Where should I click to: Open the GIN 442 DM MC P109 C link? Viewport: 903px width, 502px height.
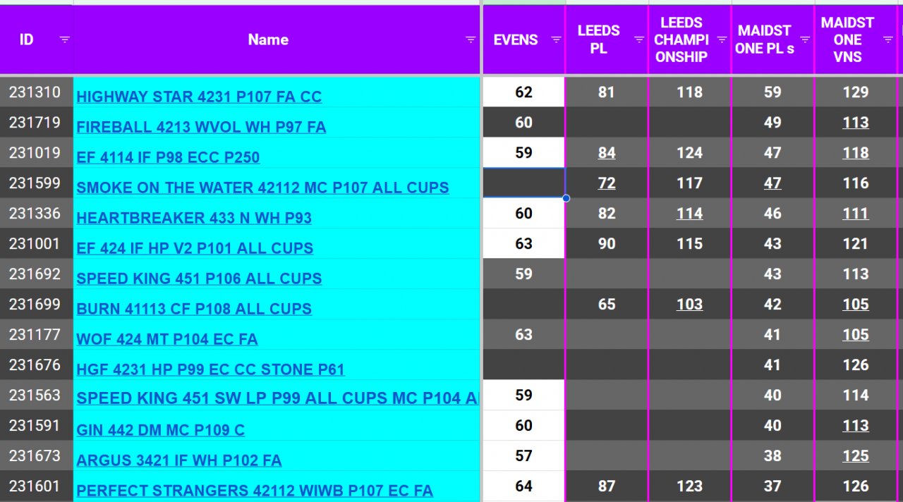(x=161, y=430)
